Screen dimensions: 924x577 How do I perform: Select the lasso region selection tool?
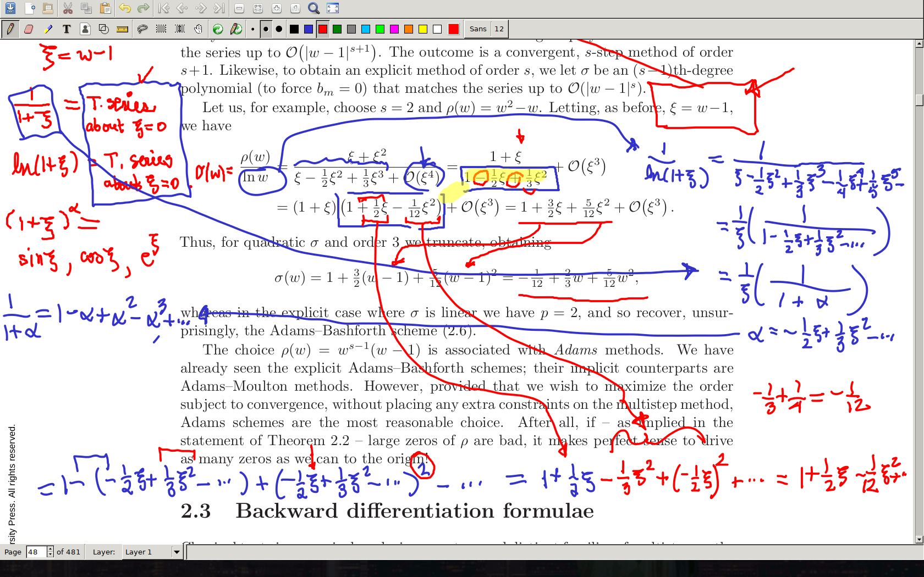[142, 29]
